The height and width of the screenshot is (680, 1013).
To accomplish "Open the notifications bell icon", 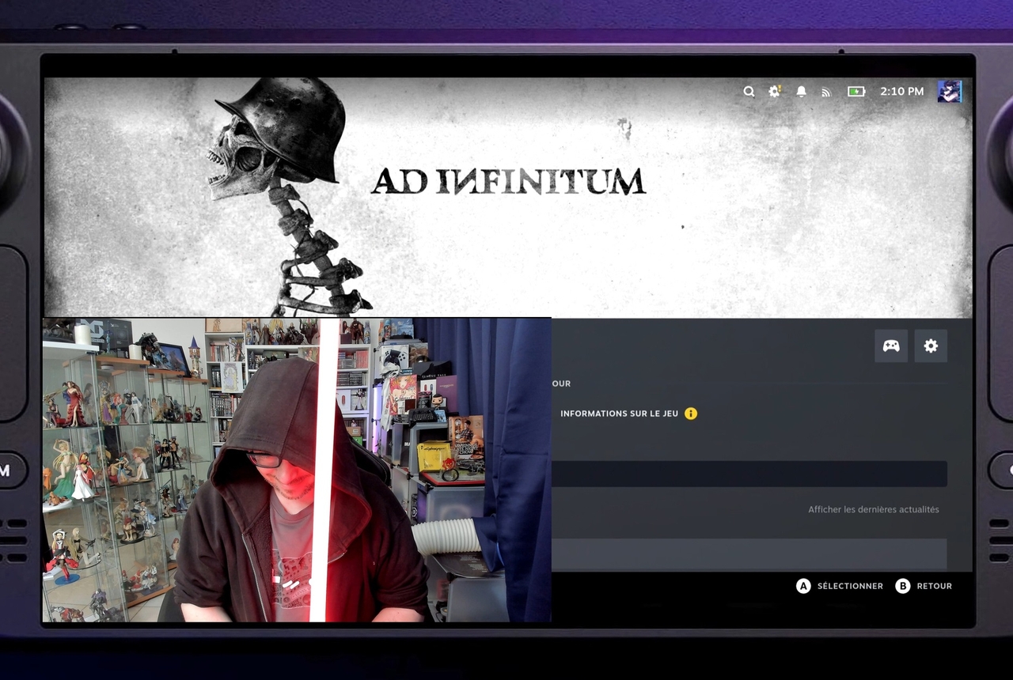I will tap(801, 92).
